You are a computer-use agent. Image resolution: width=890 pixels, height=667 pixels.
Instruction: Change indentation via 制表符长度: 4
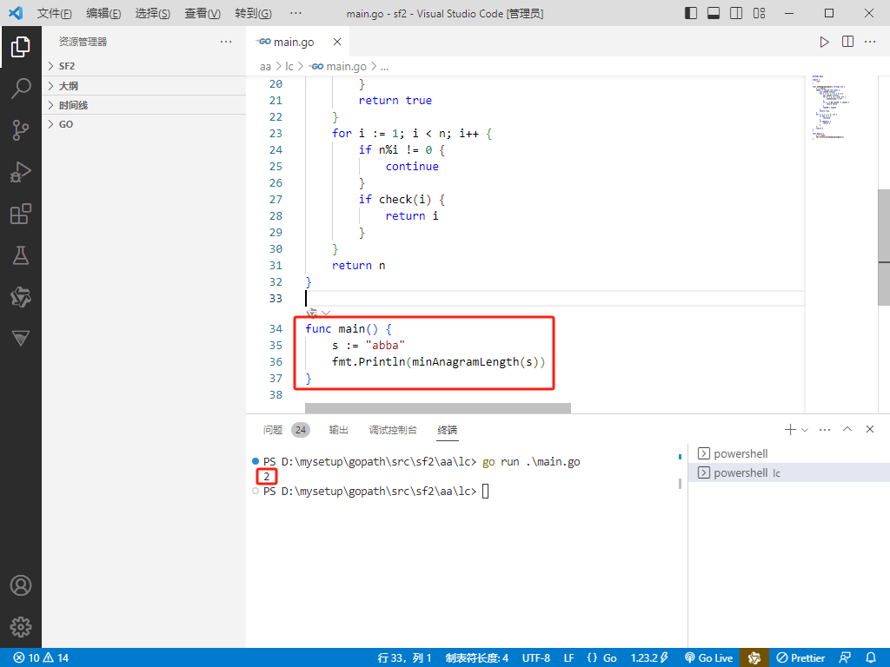477,658
